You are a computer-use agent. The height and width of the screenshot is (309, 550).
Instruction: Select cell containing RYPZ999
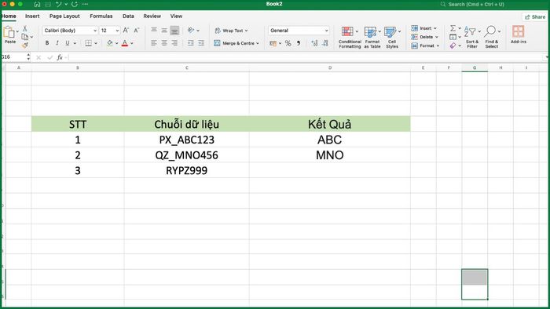[187, 170]
